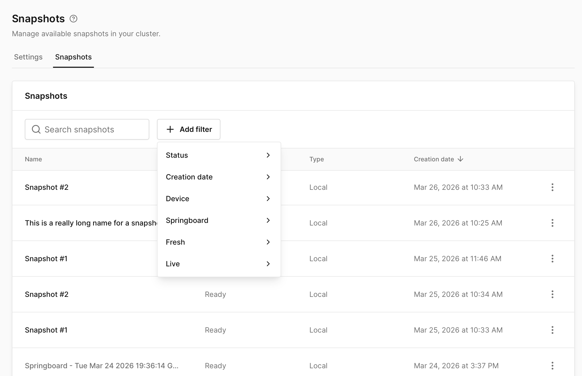Open the Springboard snapshot's overflow menu
Viewport: 582px width, 376px height.
click(x=553, y=366)
